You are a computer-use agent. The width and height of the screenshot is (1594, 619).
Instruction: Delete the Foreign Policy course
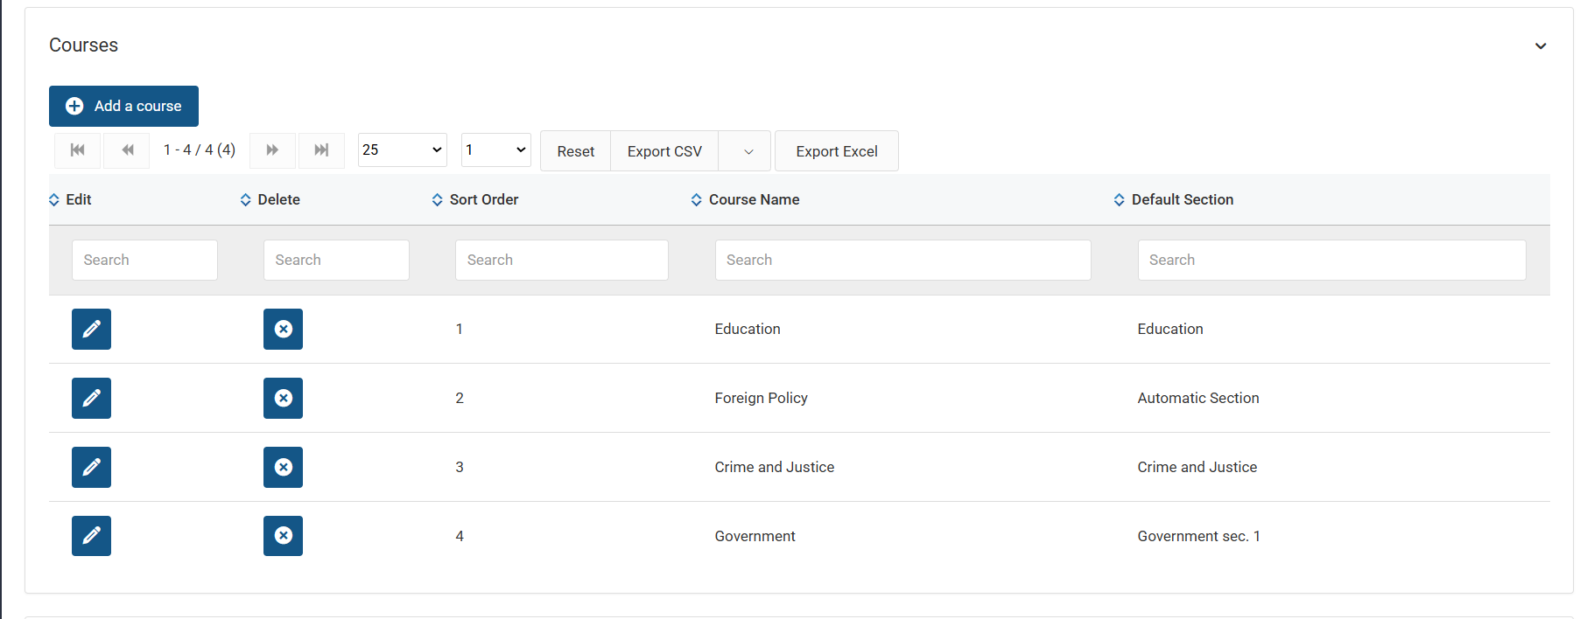click(x=283, y=398)
